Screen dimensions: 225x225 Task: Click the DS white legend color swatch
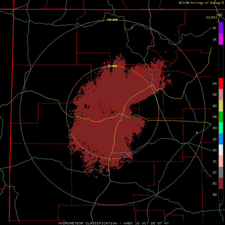pos(221,150)
